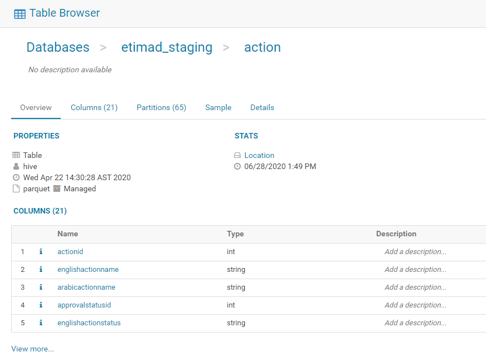Select the Sample tab
This screenshot has width=486, height=362.
click(218, 108)
